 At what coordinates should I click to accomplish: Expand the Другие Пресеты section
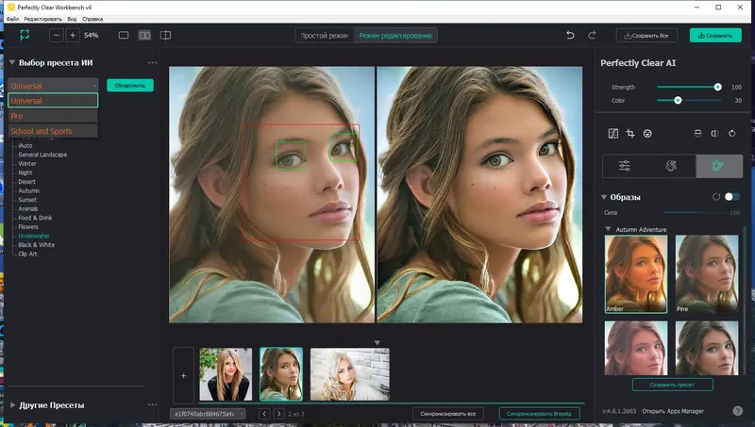[12, 405]
